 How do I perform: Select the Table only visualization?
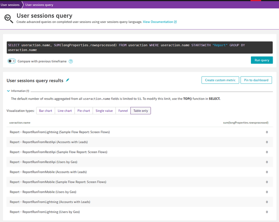tap(140, 111)
